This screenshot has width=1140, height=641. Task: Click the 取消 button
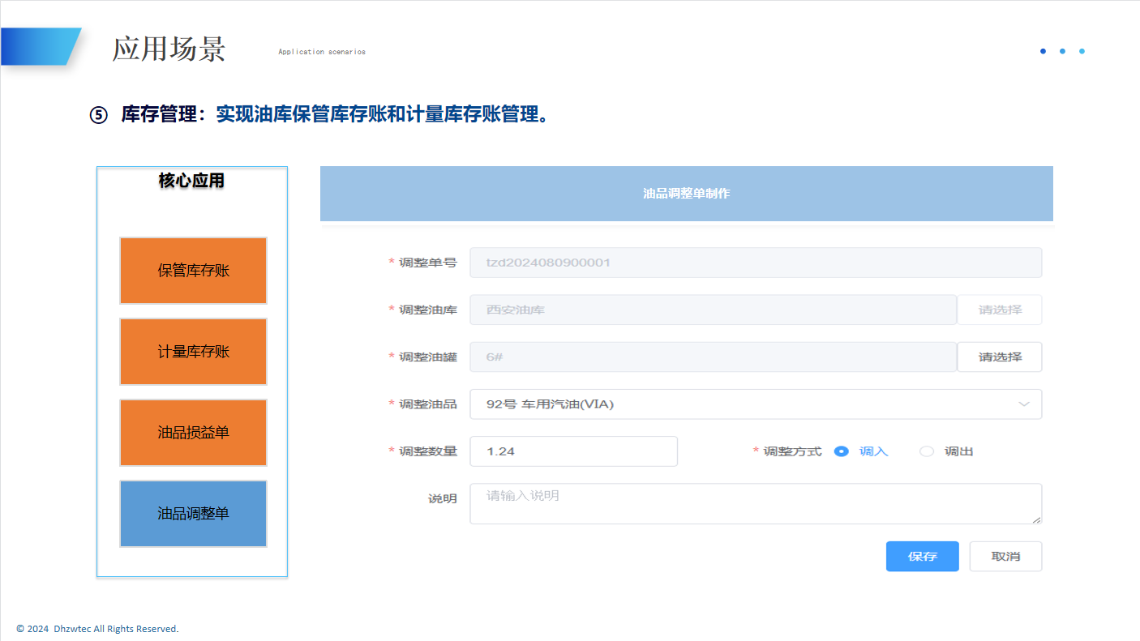[x=1005, y=557]
